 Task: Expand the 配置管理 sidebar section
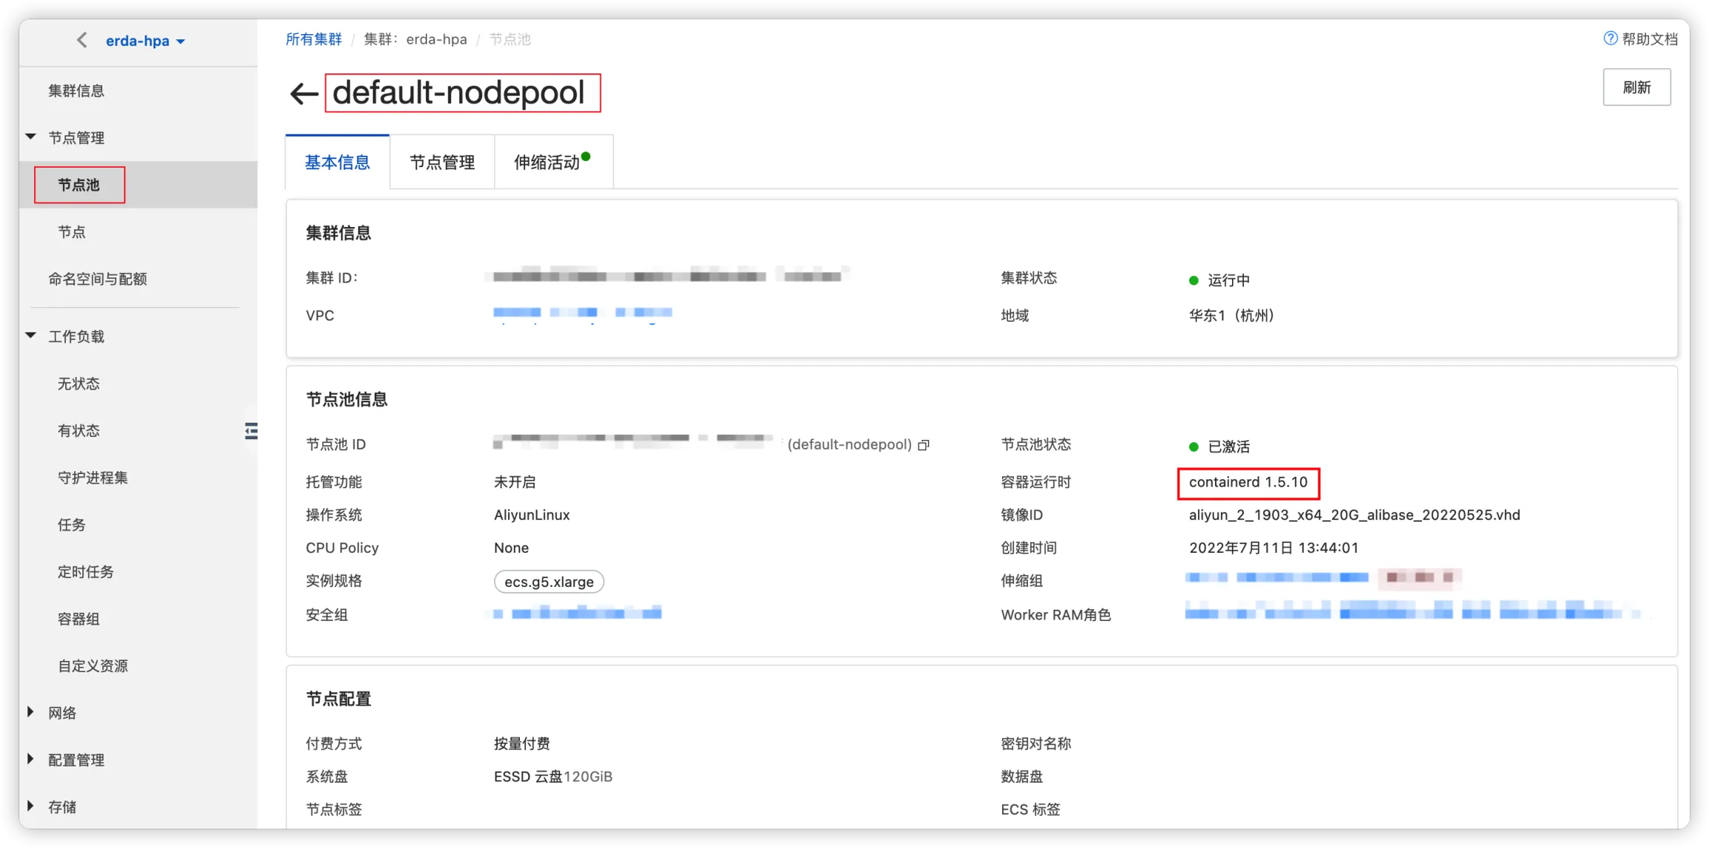coord(31,759)
